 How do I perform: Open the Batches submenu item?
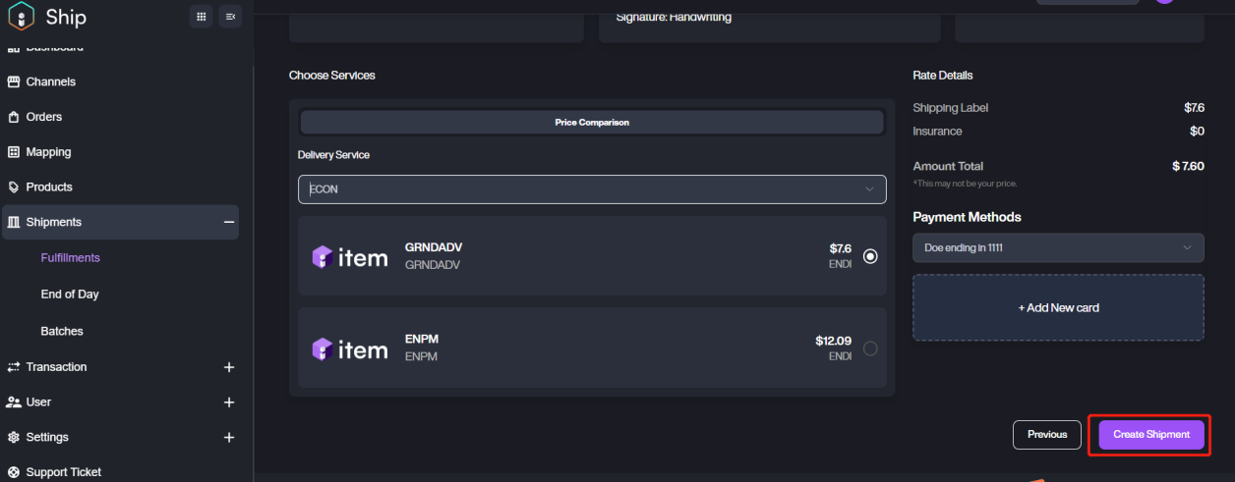(62, 332)
